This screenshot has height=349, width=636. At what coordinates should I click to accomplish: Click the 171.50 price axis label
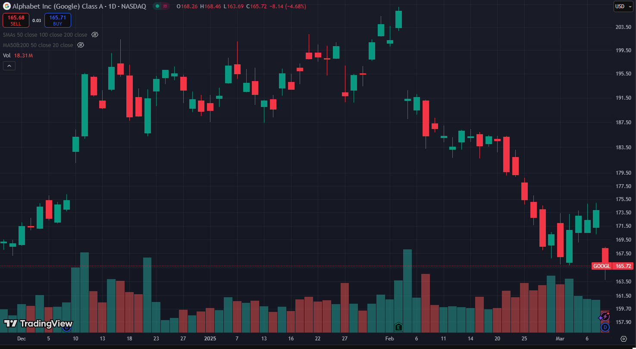(623, 226)
